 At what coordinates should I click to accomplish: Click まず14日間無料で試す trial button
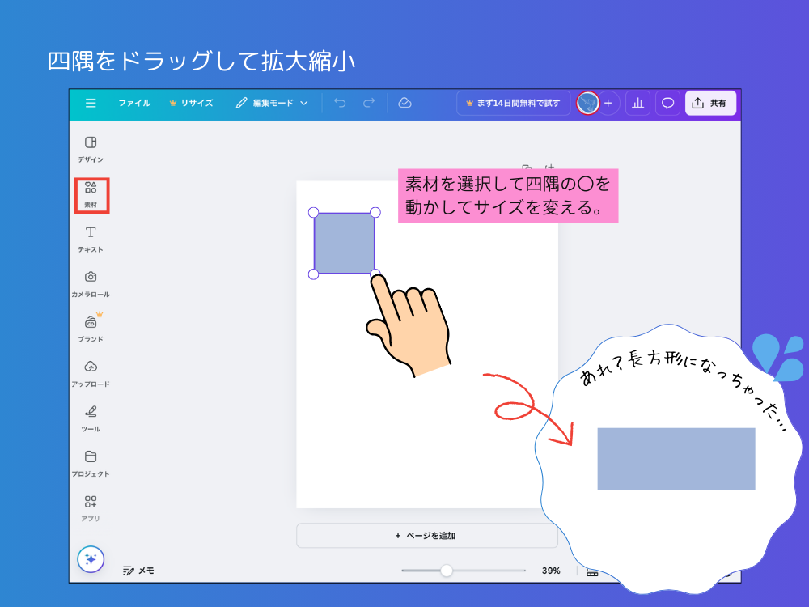point(513,103)
